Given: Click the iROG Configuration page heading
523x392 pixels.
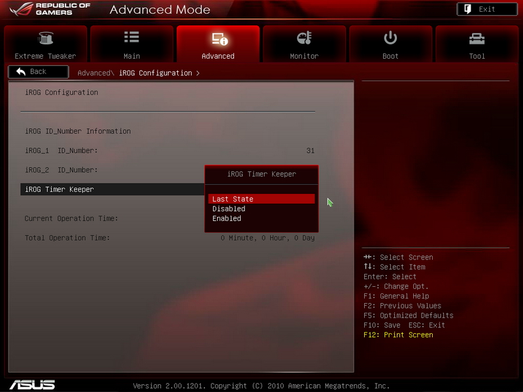Looking at the screenshot, I should [61, 92].
